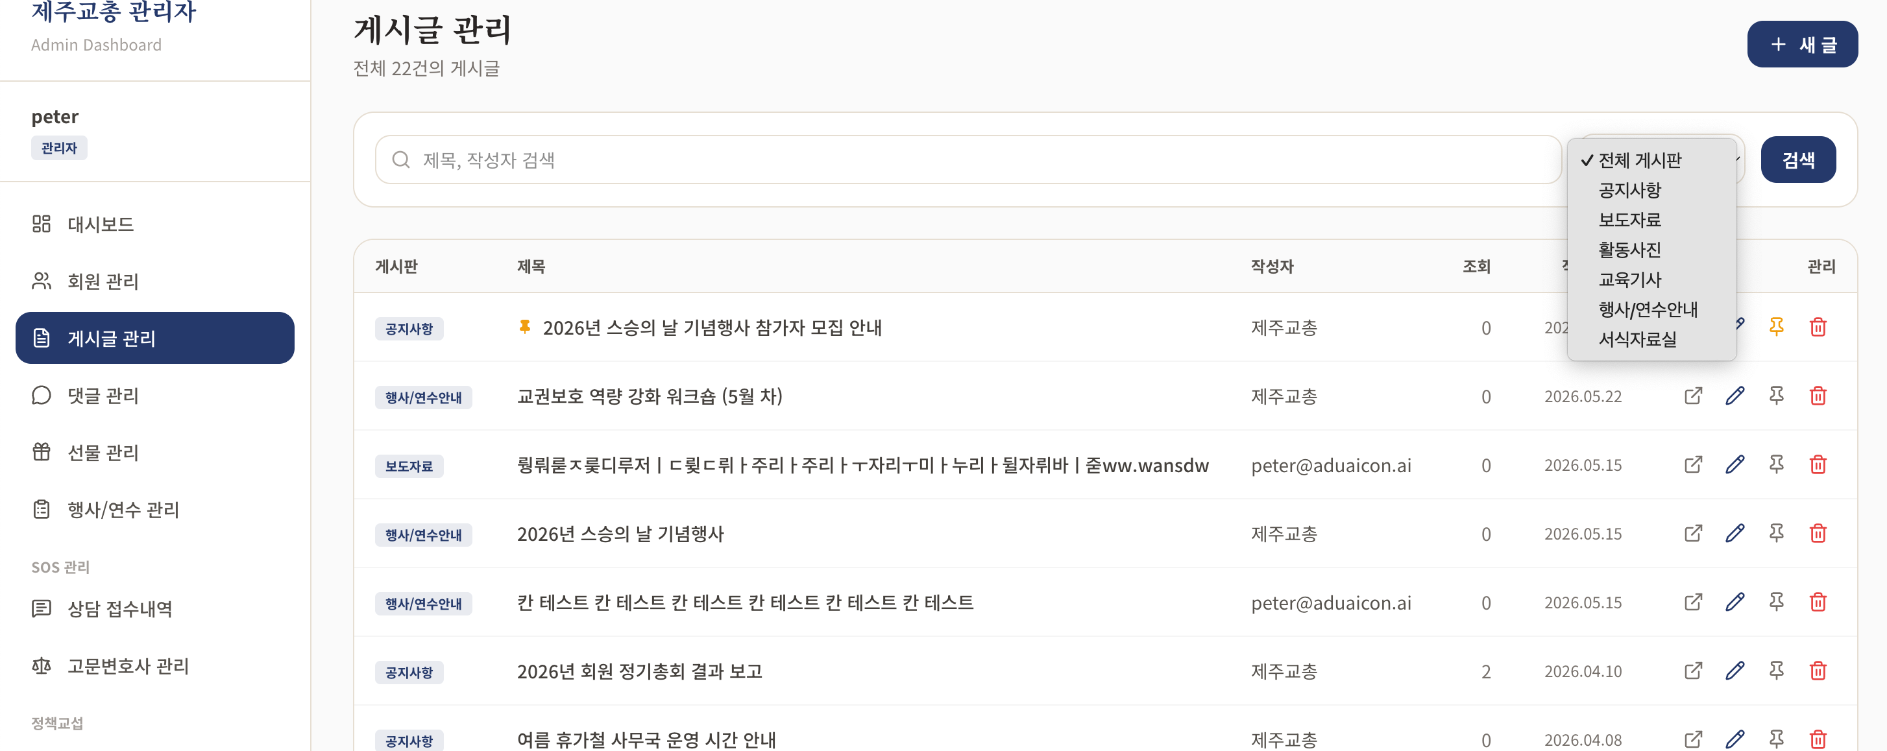Open 칸 테스트 post in new window
Screen dimensions: 1887x751
coord(1693,602)
